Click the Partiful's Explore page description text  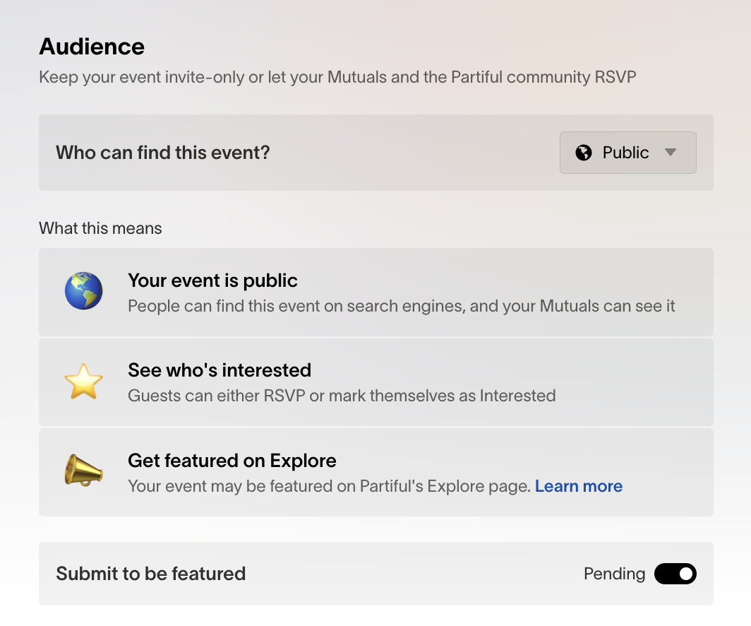pyautogui.click(x=328, y=486)
